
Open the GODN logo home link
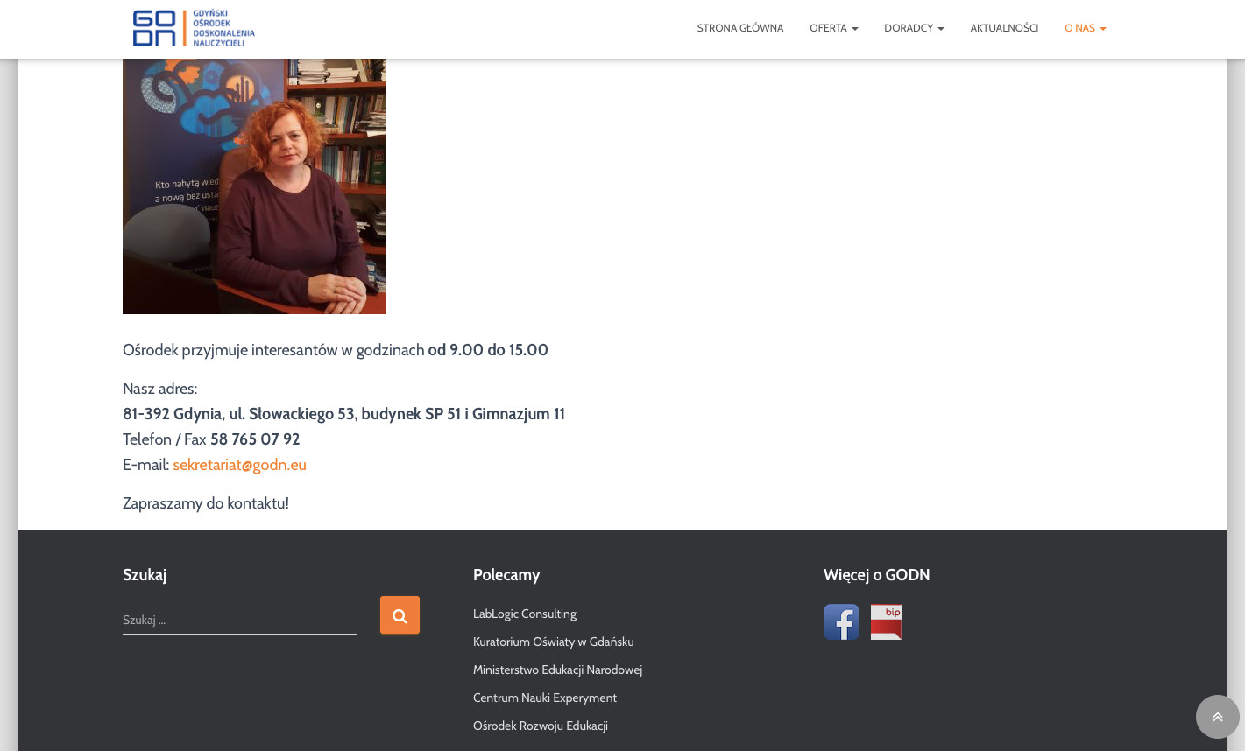coord(194,29)
